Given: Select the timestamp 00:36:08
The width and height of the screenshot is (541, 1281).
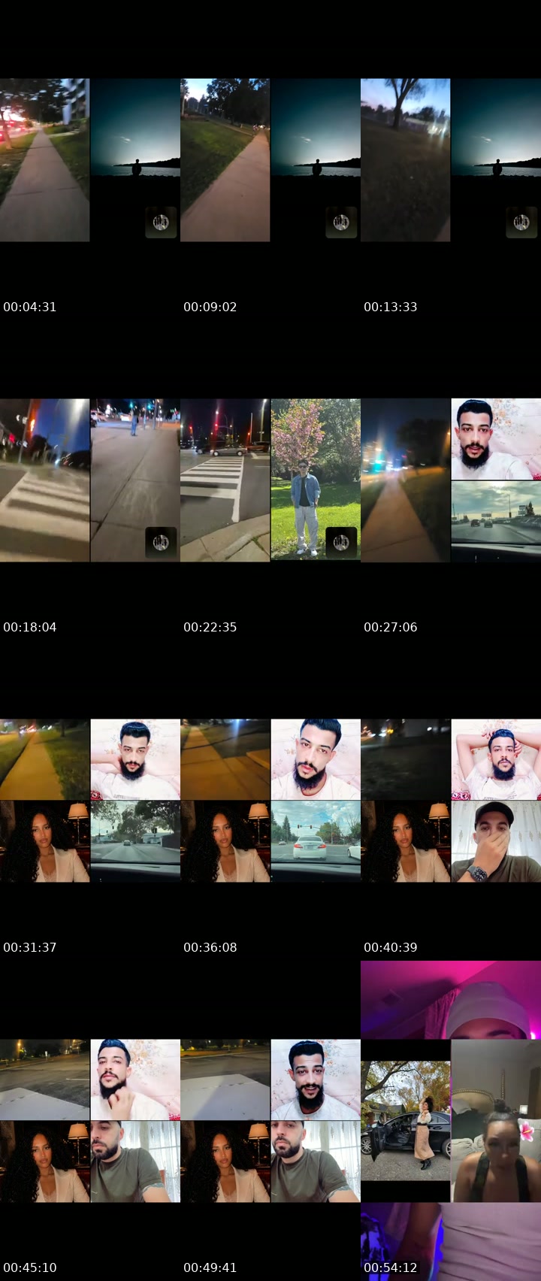Looking at the screenshot, I should pos(210,947).
